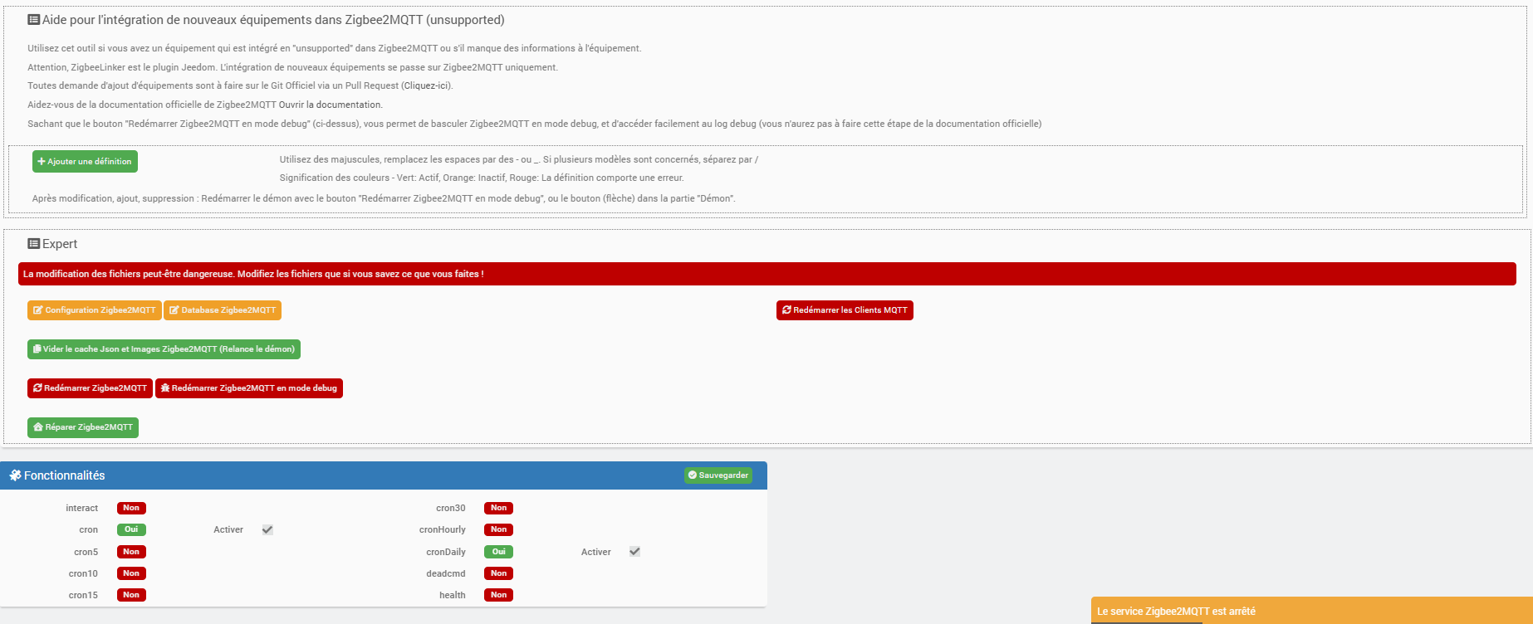
Task: Click the cronHourly label
Action: [x=443, y=529]
